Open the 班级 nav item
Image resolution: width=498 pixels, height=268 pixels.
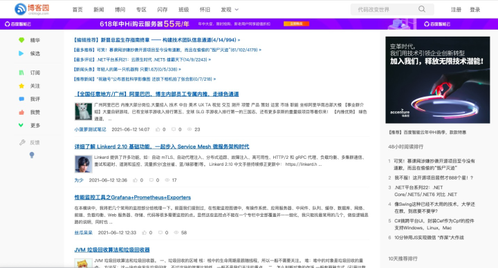click(183, 10)
